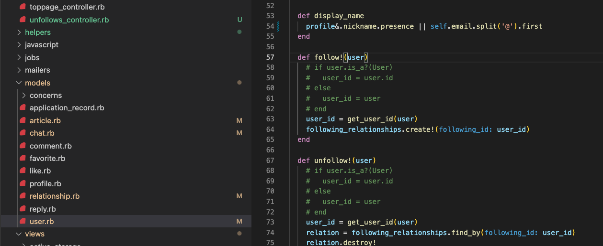Click the change dot on models folder

(x=239, y=83)
